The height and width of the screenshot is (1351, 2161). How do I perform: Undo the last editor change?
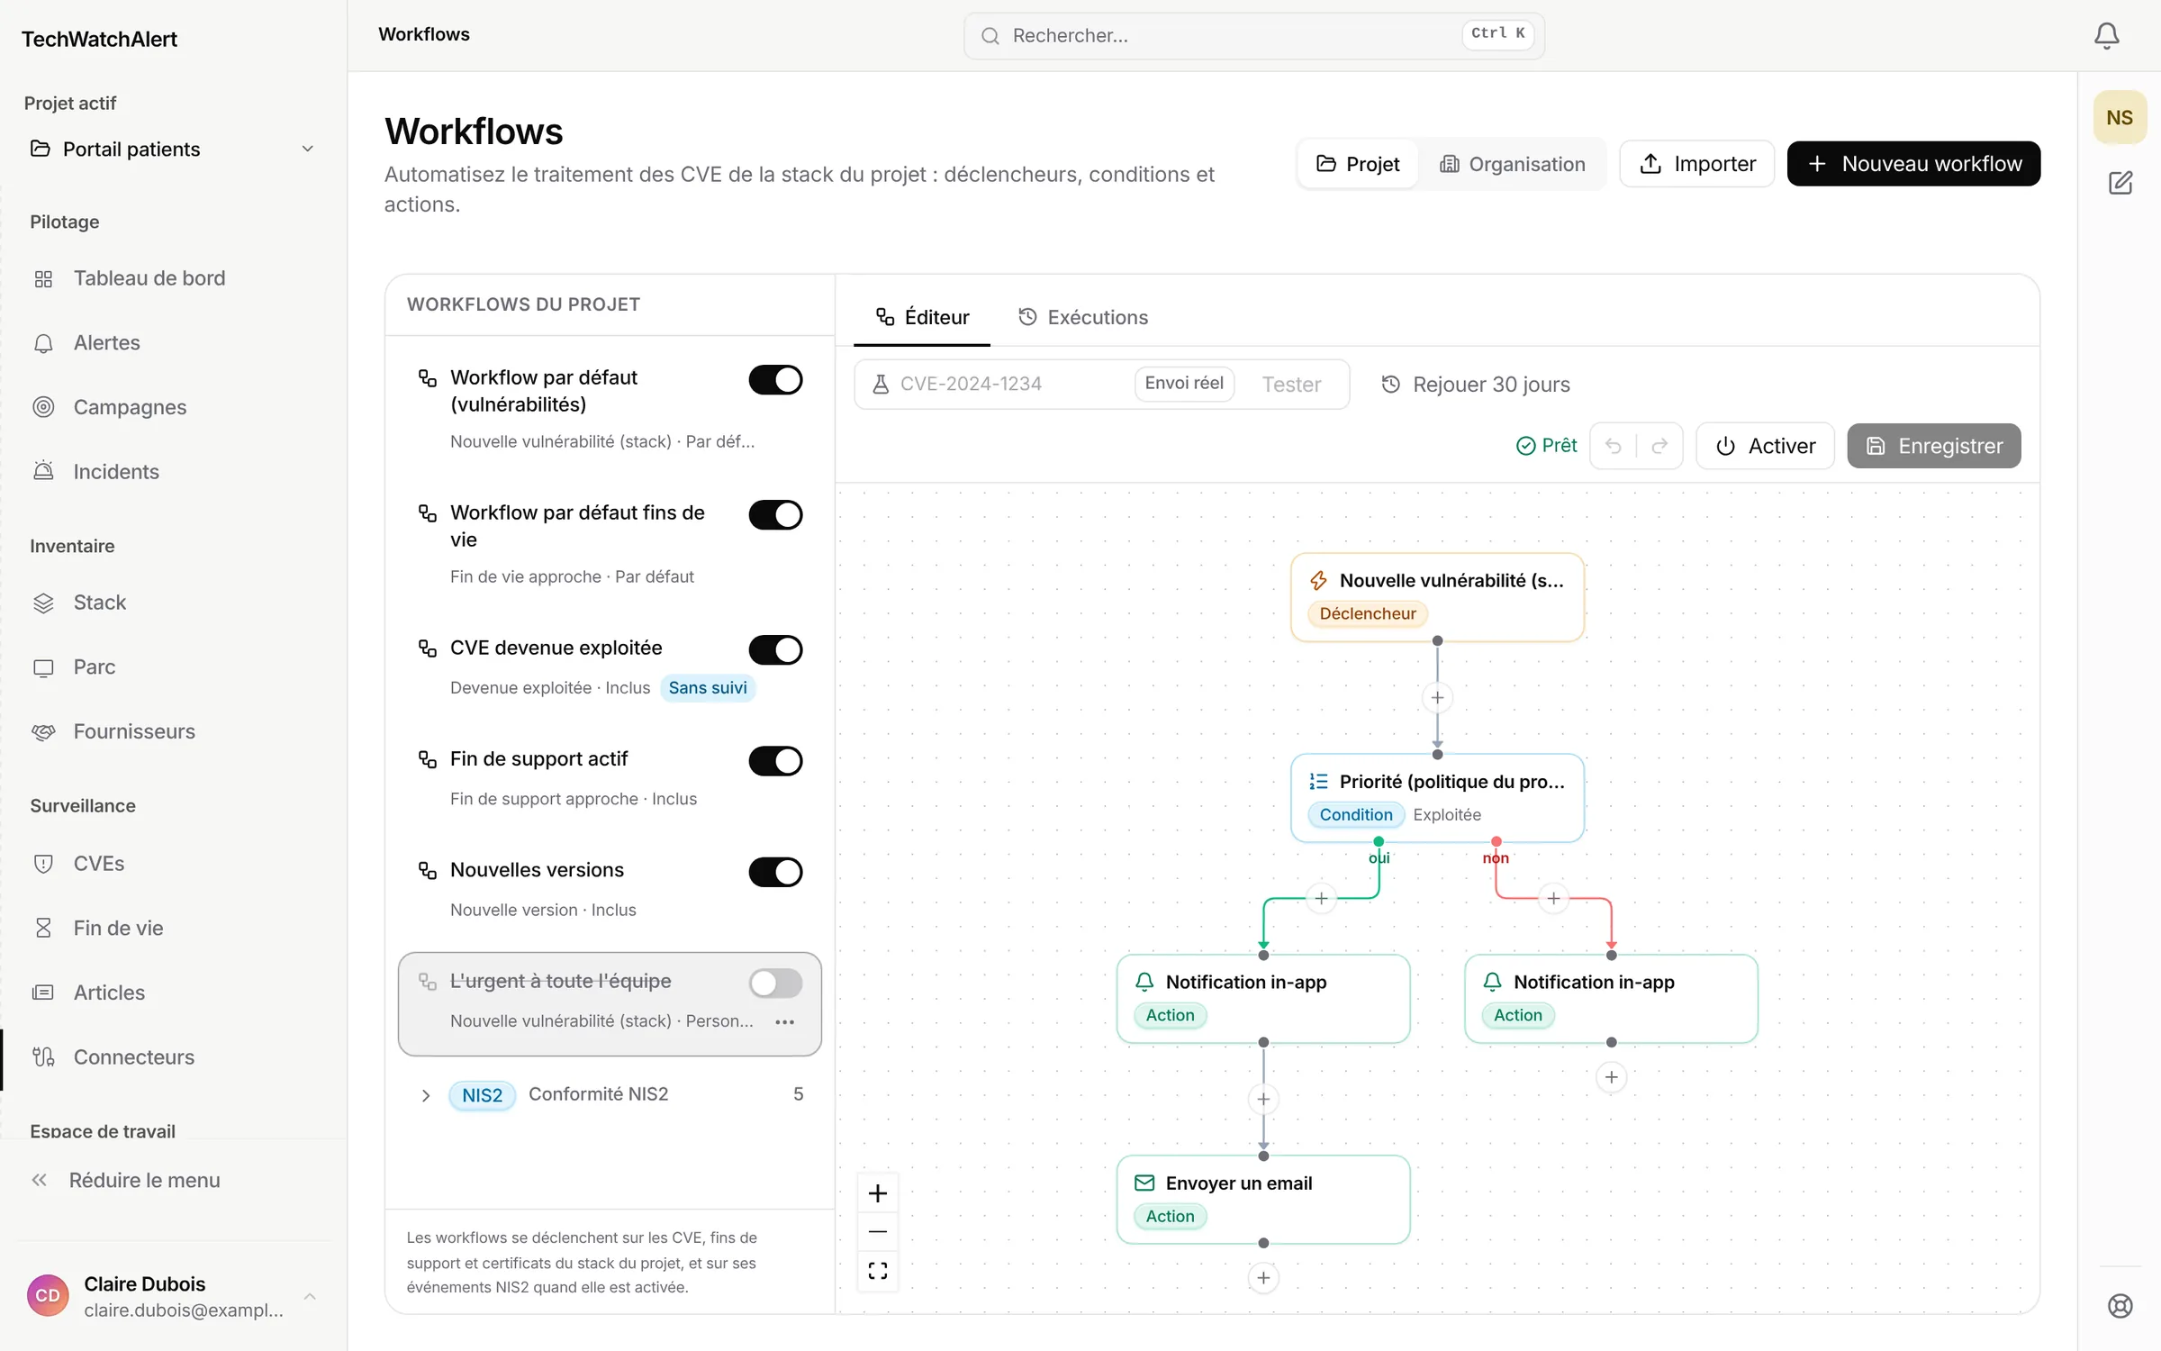(x=1614, y=446)
